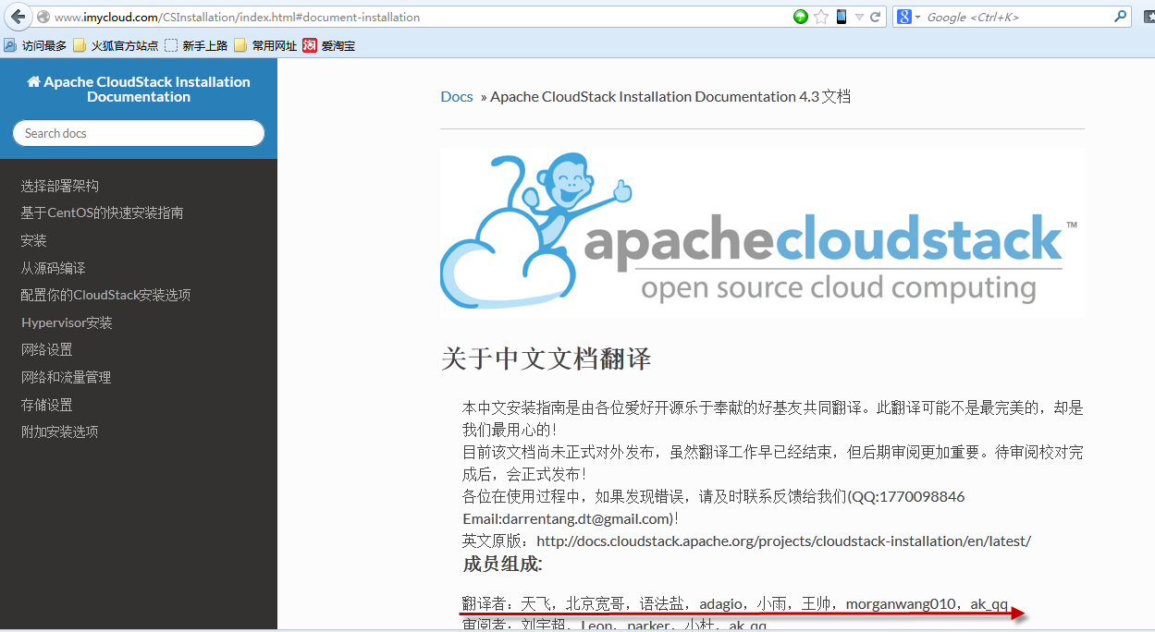Click the Docs breadcrumb link

pos(457,96)
